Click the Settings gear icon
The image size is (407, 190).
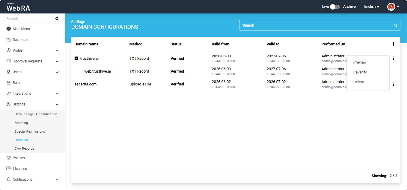pos(9,104)
